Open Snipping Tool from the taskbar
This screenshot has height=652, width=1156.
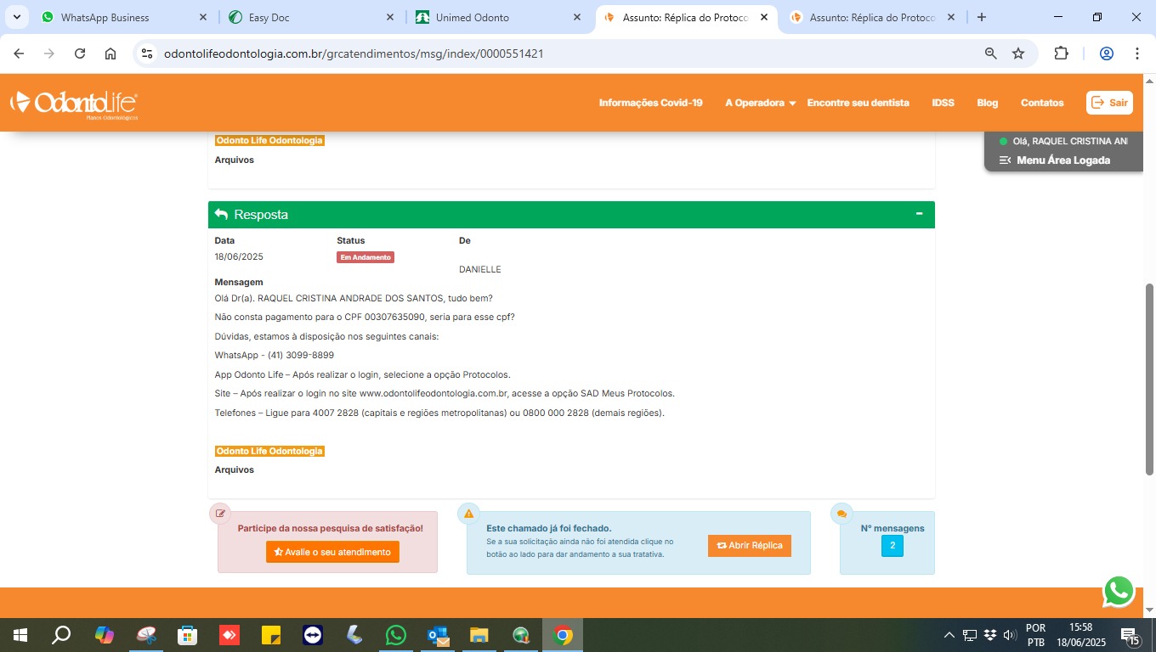(146, 635)
